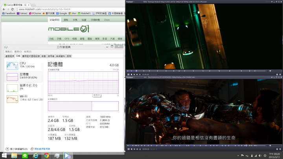Select the Dove tab on Mobile01 page

[107, 20]
